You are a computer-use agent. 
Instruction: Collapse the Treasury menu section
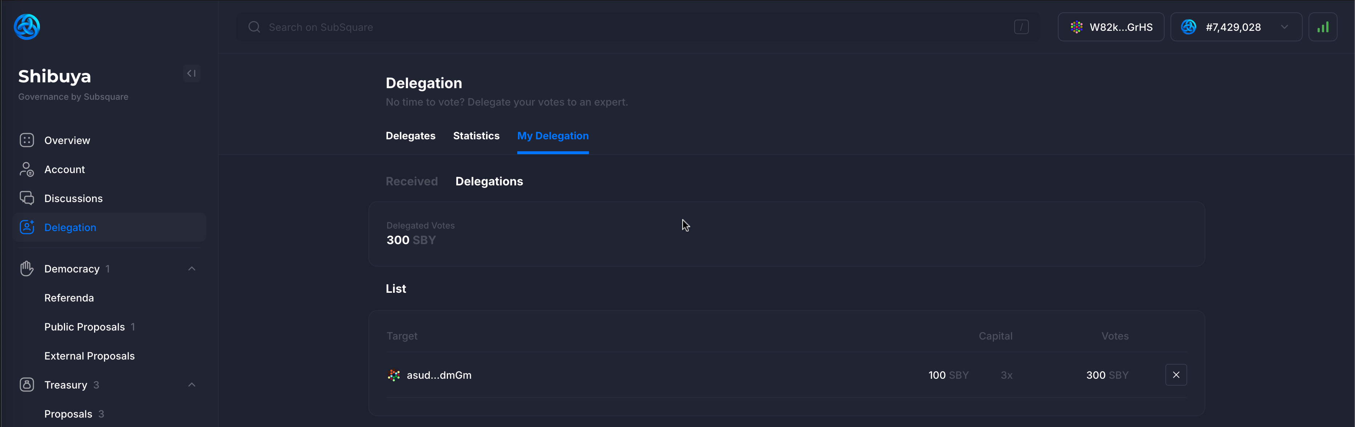(191, 385)
